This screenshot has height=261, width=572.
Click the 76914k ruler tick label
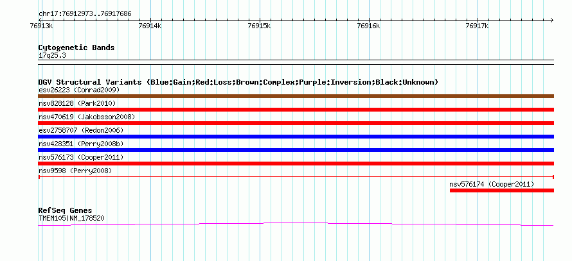point(150,26)
